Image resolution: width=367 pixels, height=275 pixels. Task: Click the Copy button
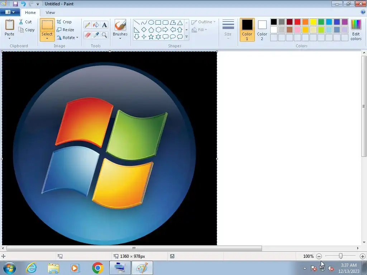[27, 30]
